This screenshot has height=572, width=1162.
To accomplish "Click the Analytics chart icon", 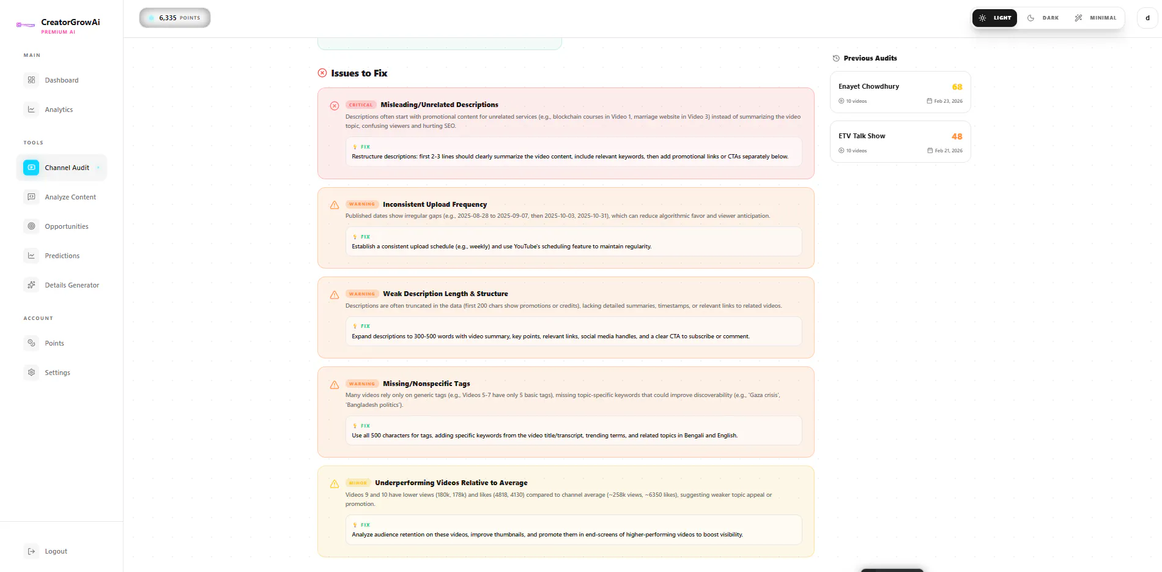I will [x=31, y=110].
